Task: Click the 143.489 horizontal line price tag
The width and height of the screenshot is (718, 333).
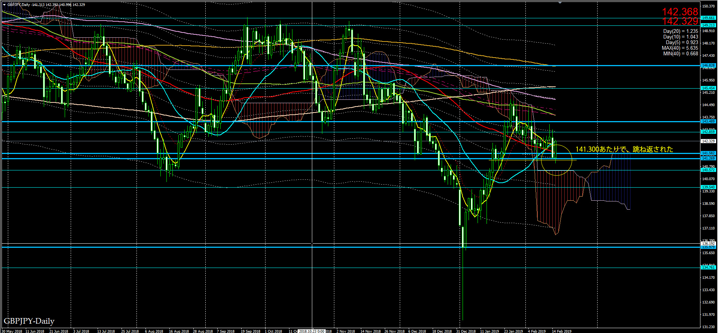Action: click(x=708, y=121)
